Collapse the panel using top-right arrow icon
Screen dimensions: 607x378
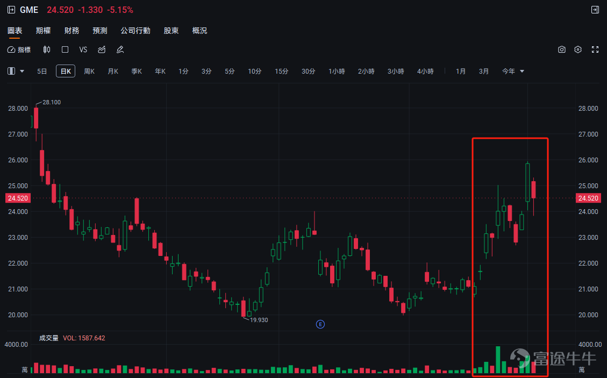tap(595, 10)
